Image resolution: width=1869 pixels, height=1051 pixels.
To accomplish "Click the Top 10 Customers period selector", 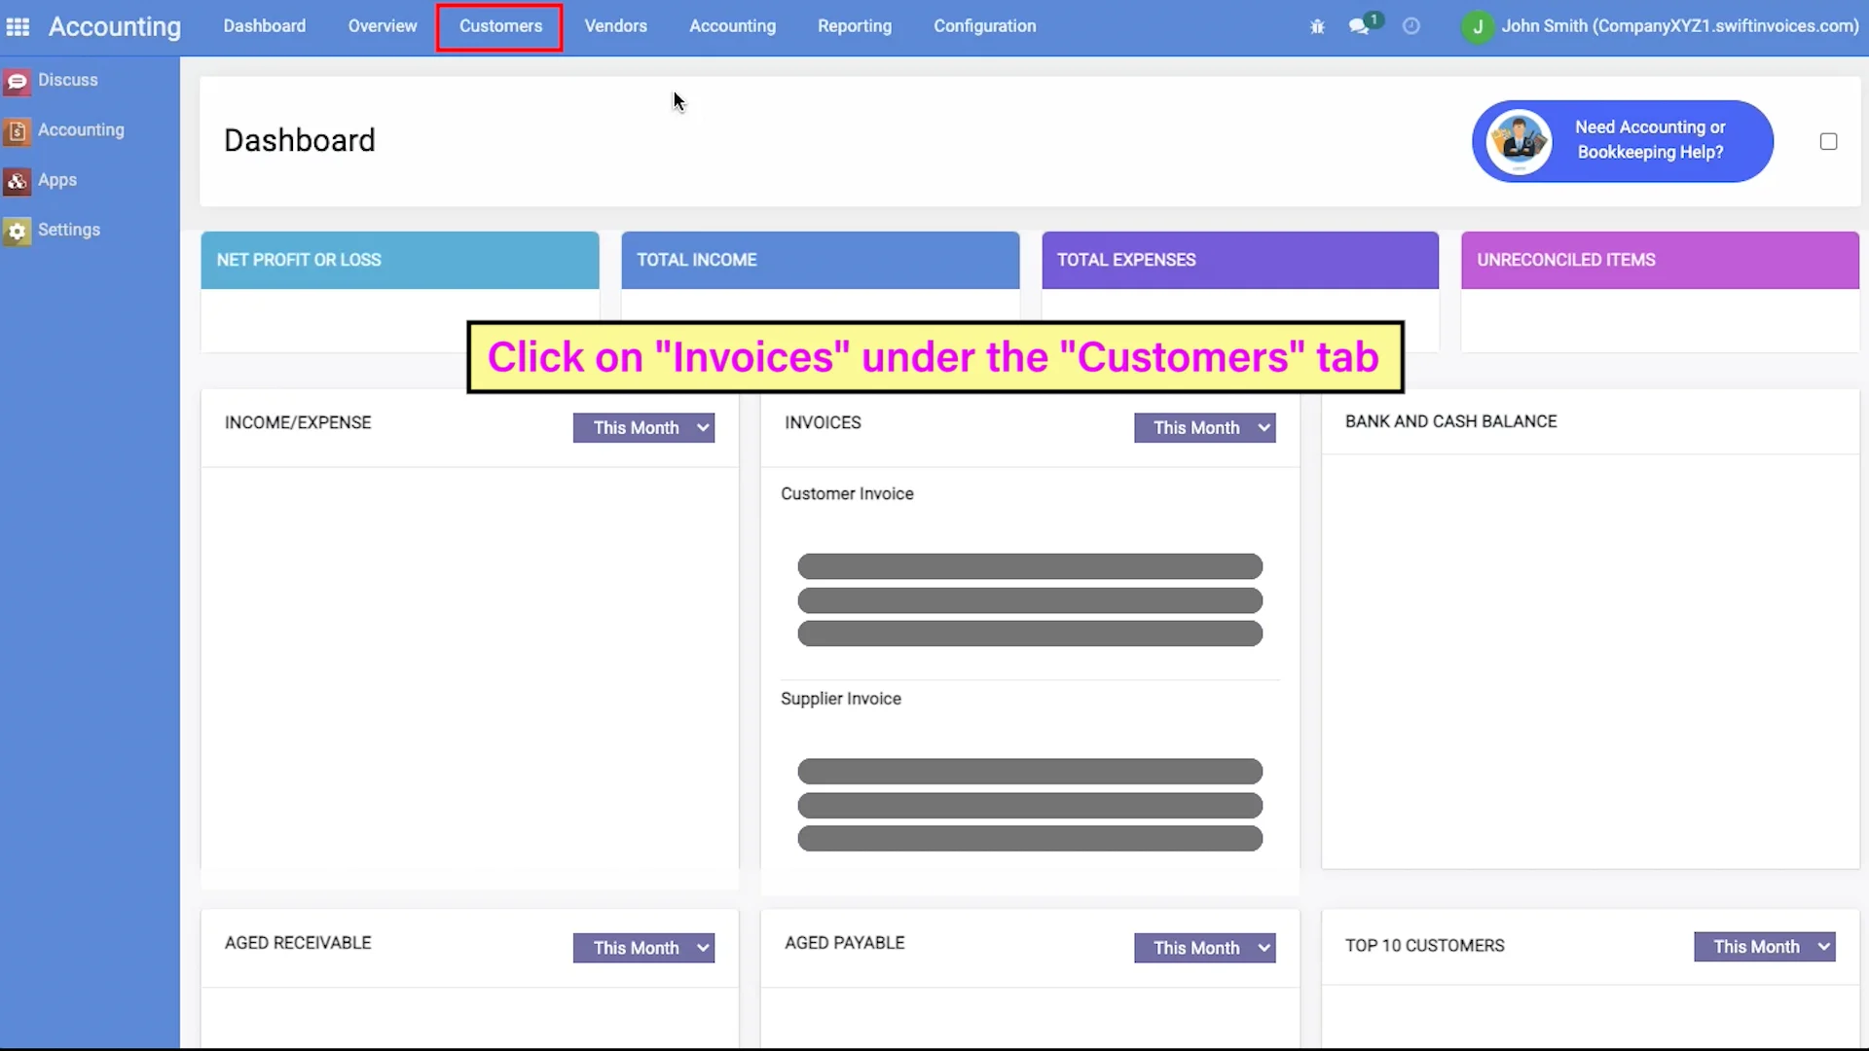I will click(1765, 946).
